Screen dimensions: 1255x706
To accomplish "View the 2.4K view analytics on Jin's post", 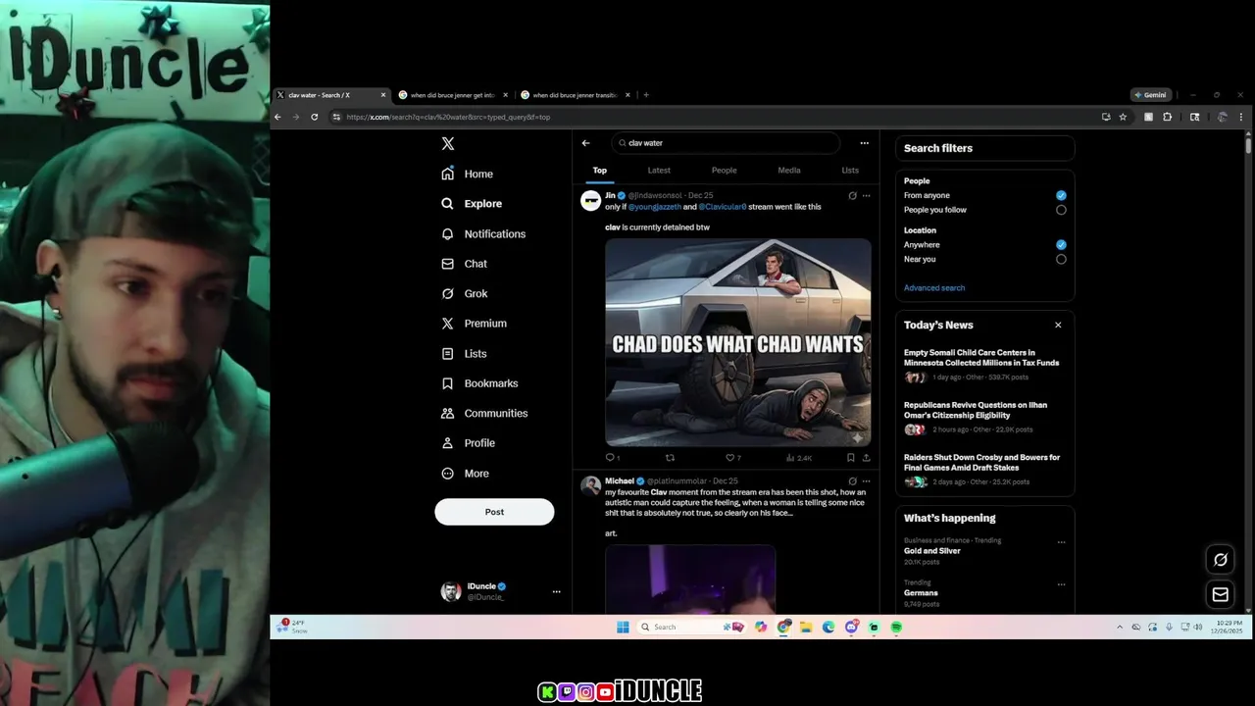I will click(798, 458).
